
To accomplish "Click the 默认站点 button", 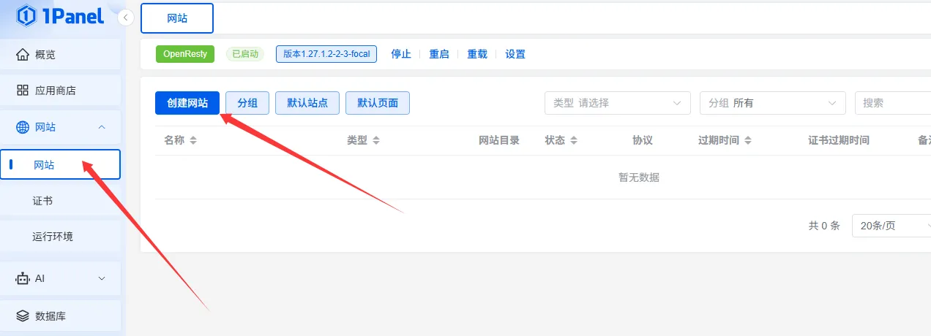I will click(307, 103).
